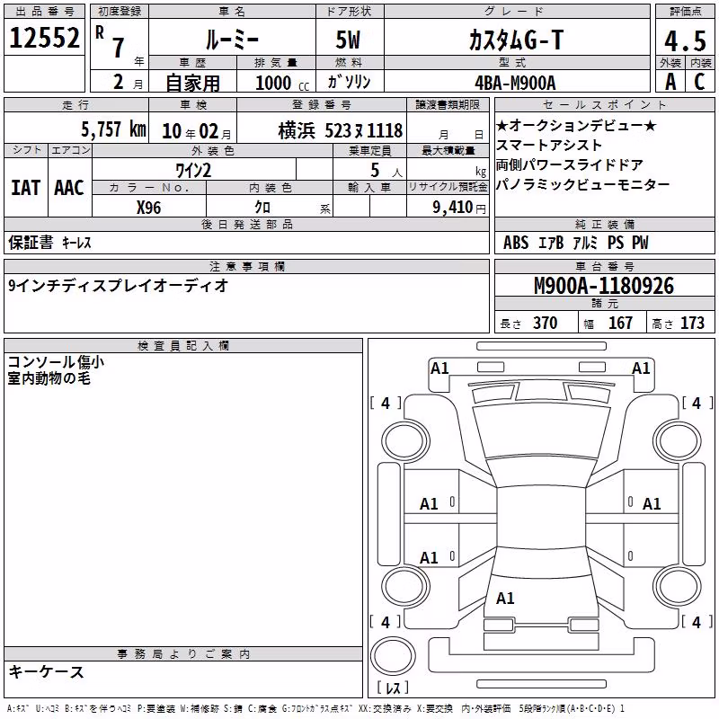Click the 純正装備 header
The image size is (719, 719).
tap(604, 224)
